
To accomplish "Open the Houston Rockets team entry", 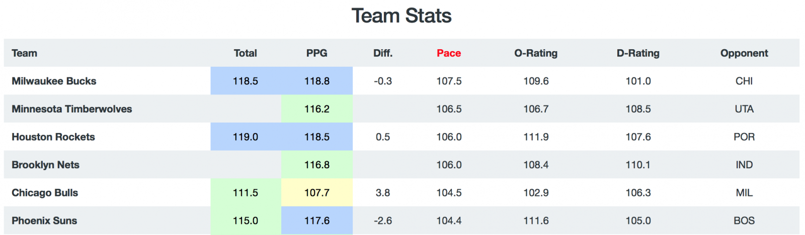I will coord(53,137).
